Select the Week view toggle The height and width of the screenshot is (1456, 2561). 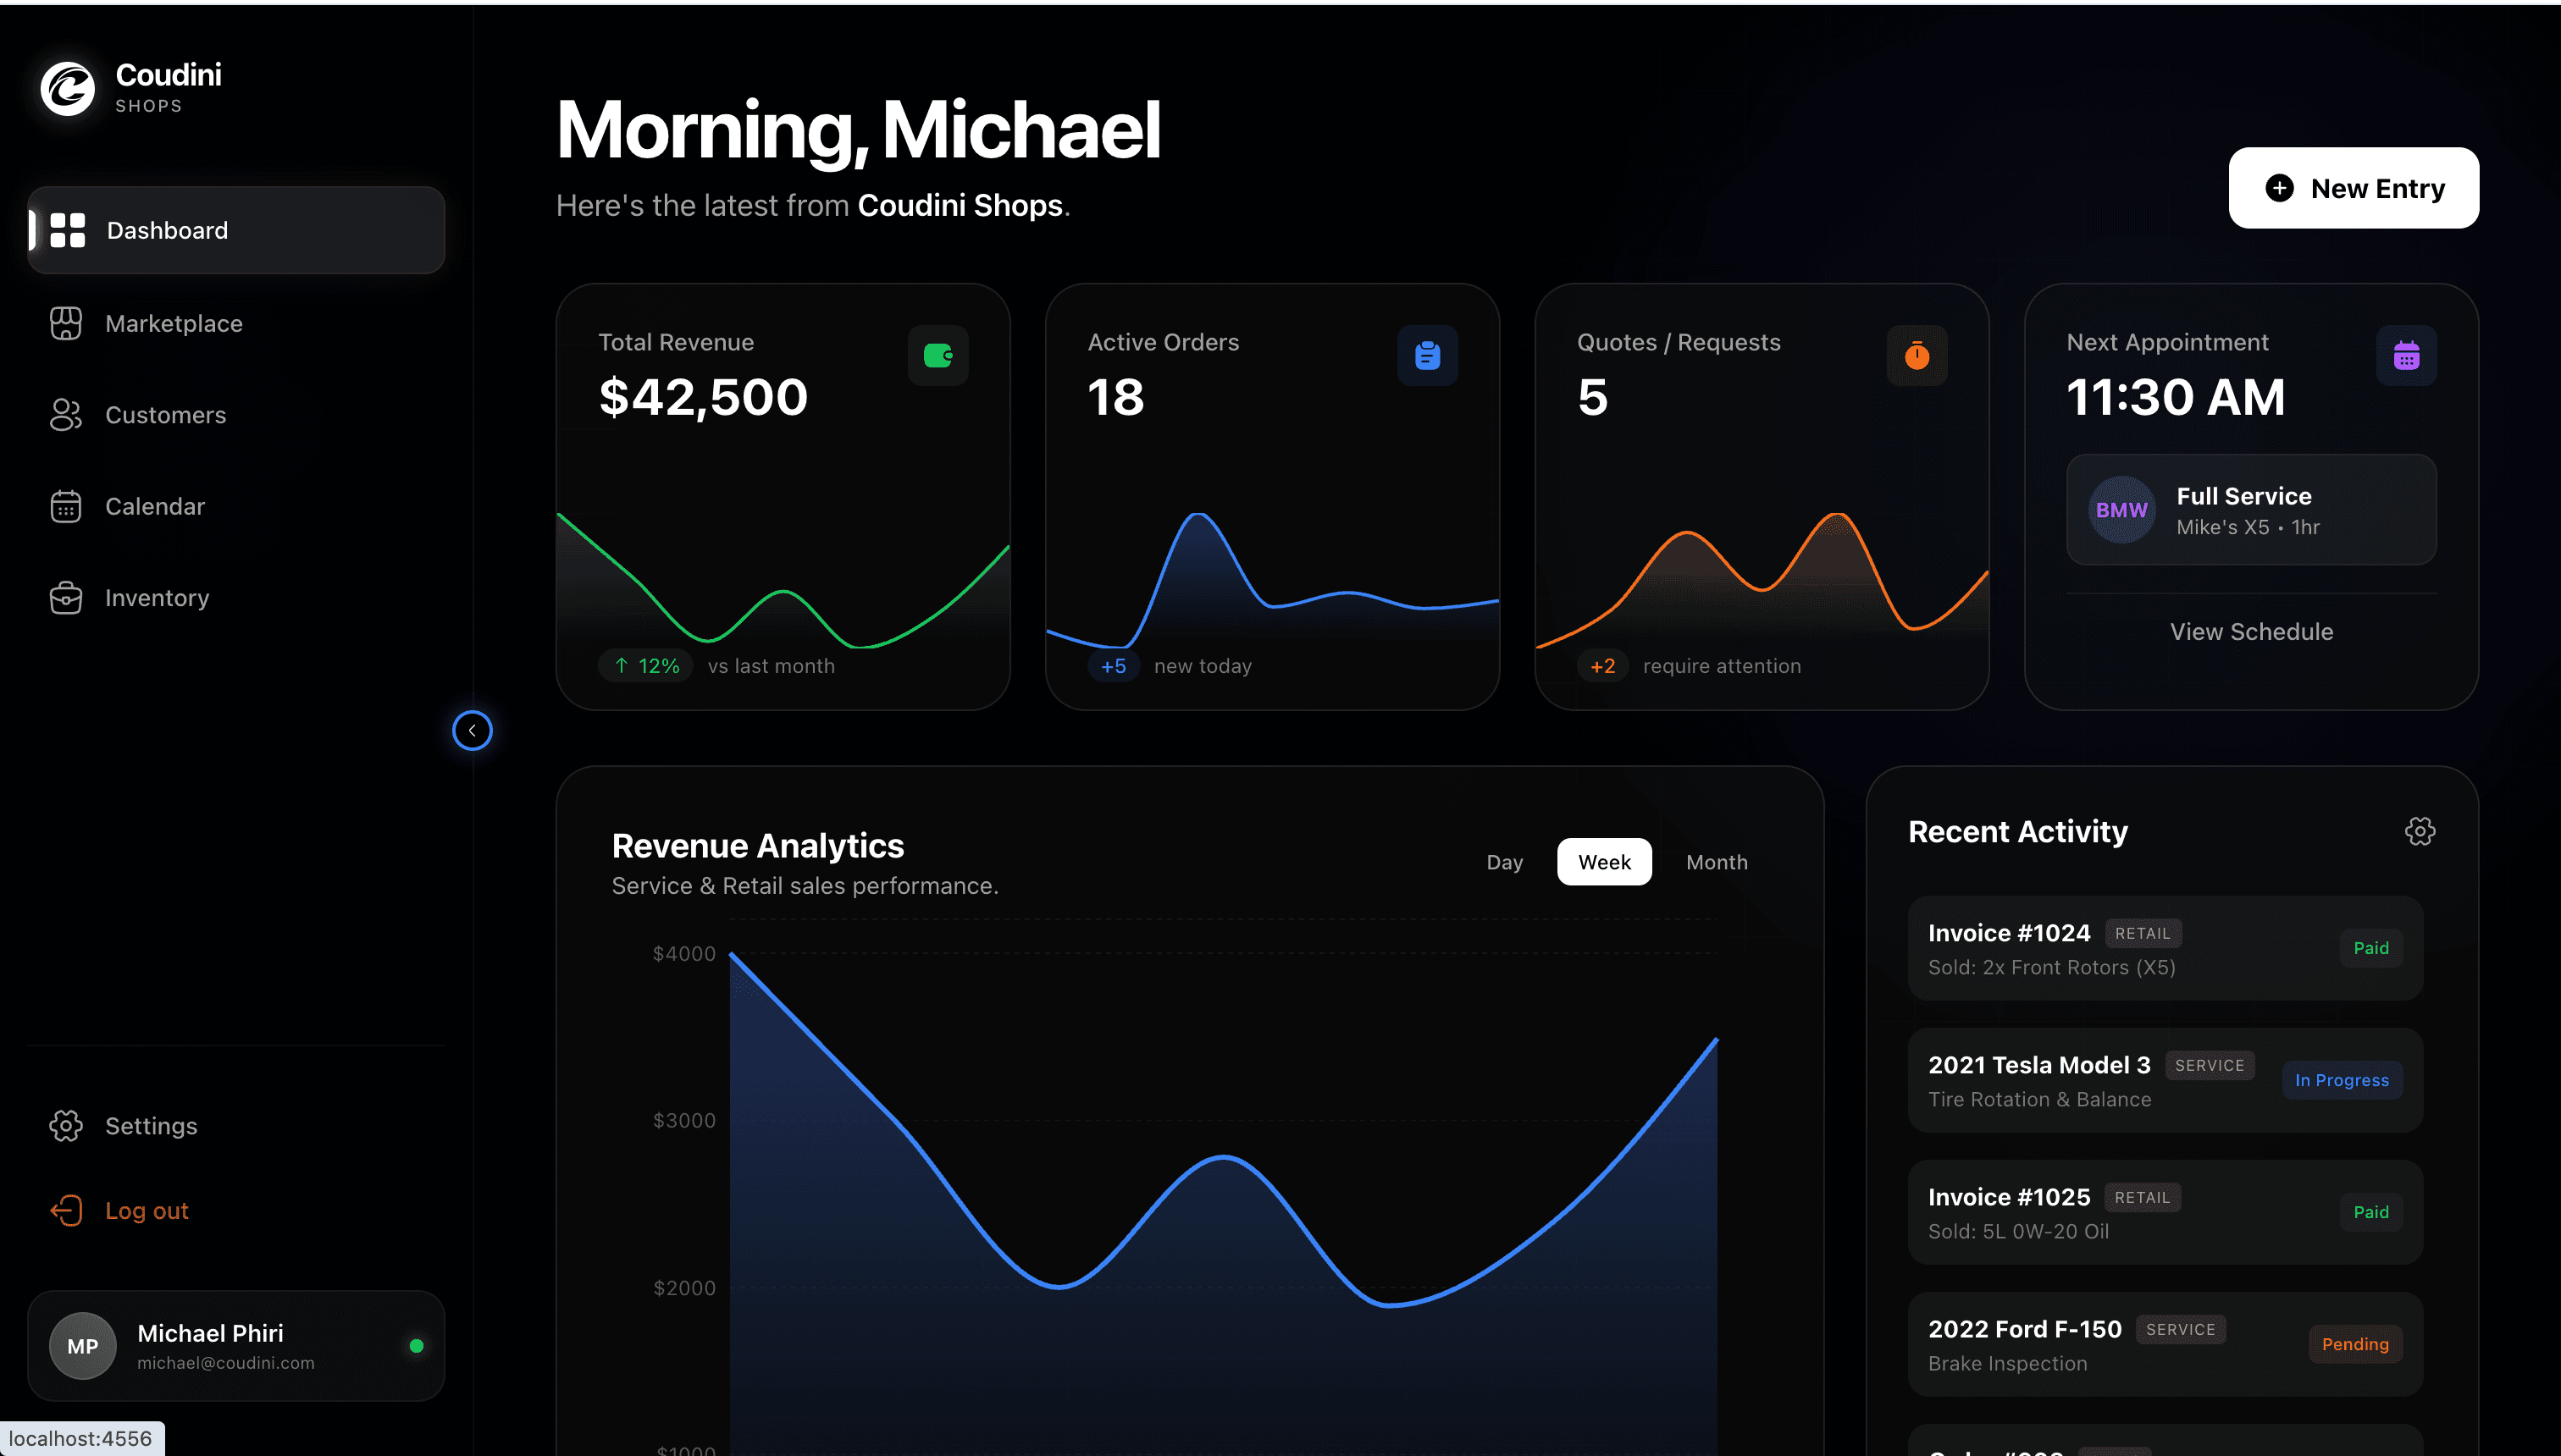tap(1604, 861)
